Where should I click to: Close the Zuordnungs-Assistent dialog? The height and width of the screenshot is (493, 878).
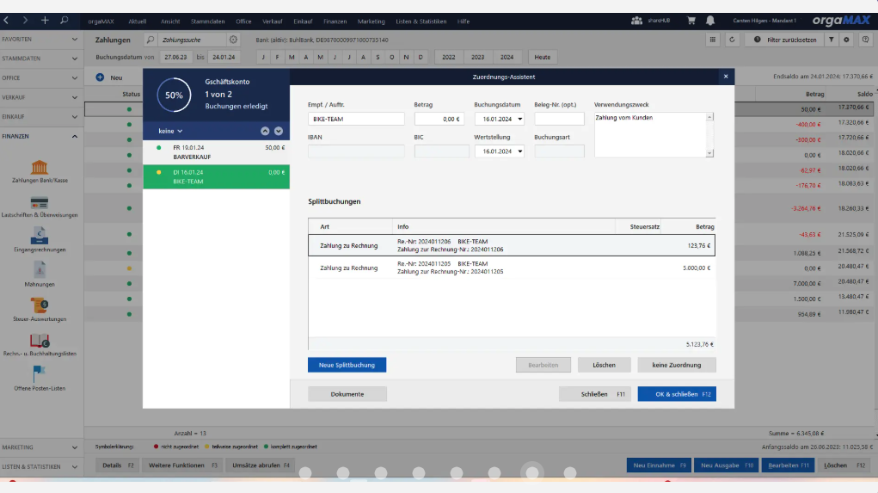pos(726,77)
